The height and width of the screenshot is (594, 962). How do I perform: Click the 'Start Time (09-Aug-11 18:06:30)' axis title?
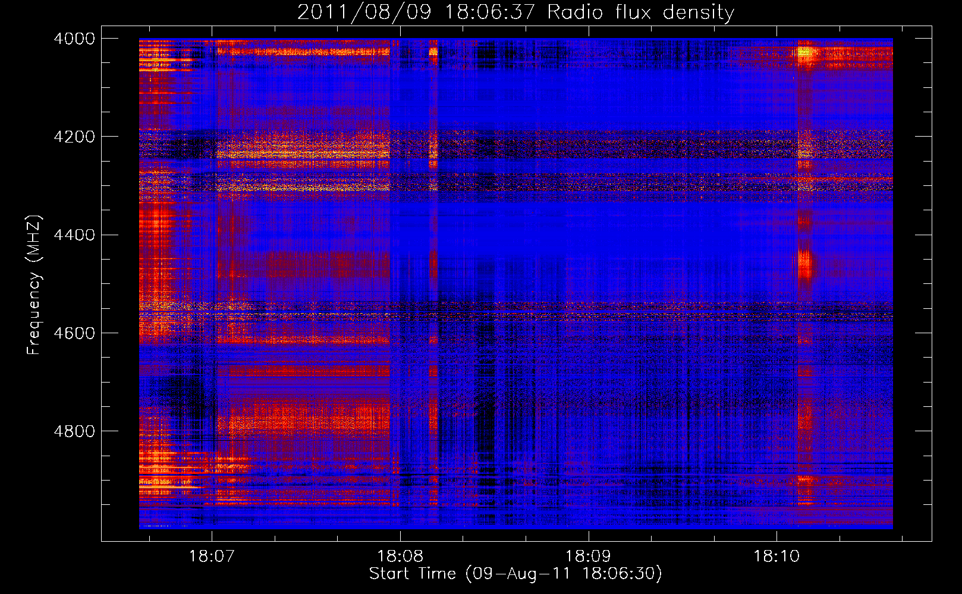tap(515, 574)
